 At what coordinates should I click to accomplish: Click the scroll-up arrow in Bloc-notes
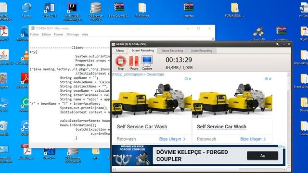click(213, 39)
